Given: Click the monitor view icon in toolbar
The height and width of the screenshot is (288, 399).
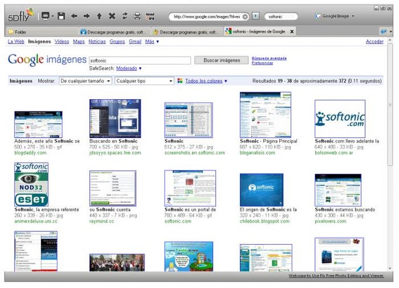Looking at the screenshot, I should coord(46,16).
